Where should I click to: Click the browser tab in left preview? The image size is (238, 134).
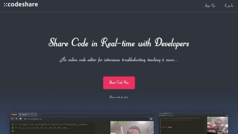click(28, 115)
